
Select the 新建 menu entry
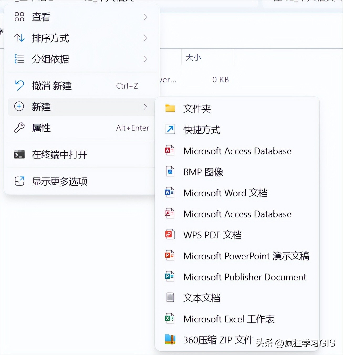(82, 107)
